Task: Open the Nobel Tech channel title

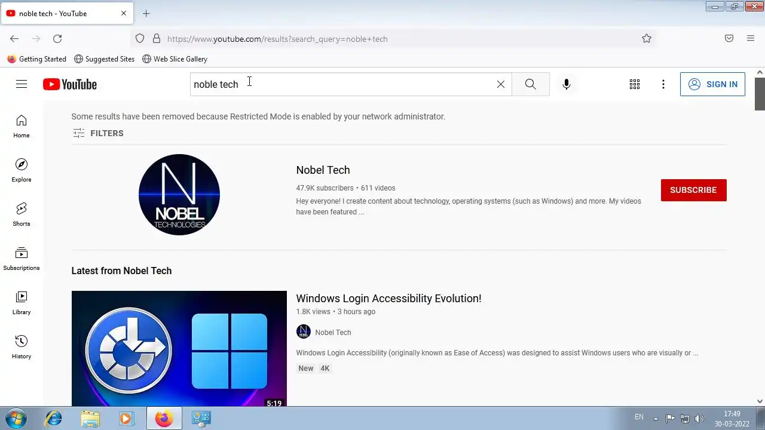Action: (323, 170)
